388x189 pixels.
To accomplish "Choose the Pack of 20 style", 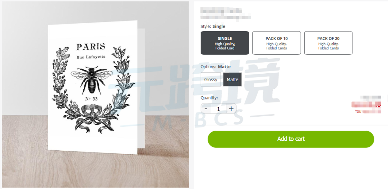I will [x=328, y=43].
